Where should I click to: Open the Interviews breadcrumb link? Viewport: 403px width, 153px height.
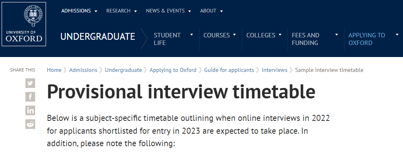click(275, 70)
